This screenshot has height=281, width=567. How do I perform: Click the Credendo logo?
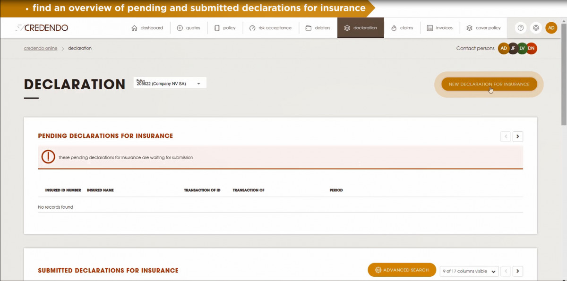[42, 28]
